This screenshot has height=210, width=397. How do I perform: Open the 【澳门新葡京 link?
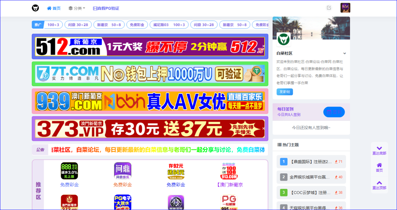click(229, 185)
